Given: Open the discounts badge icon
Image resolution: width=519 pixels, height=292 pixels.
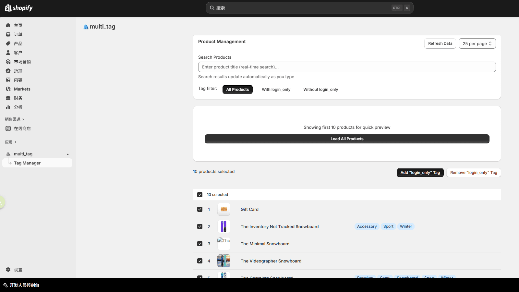Looking at the screenshot, I should pyautogui.click(x=8, y=71).
